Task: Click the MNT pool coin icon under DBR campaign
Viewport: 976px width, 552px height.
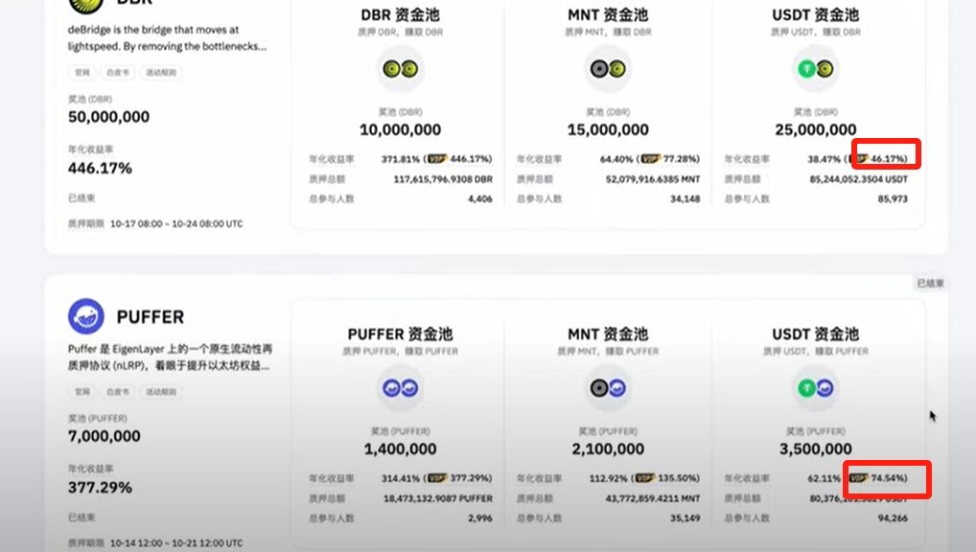Action: click(x=608, y=70)
